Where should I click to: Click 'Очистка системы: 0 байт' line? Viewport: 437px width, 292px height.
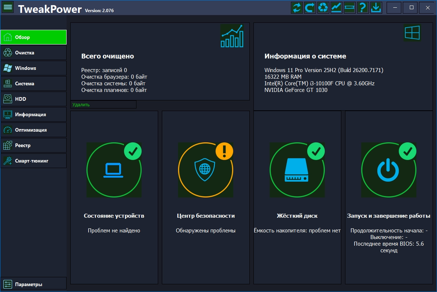[x=113, y=83]
